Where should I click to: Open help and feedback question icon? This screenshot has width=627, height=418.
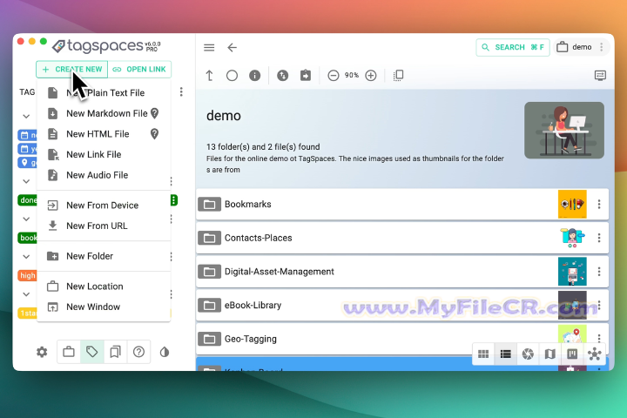point(138,352)
